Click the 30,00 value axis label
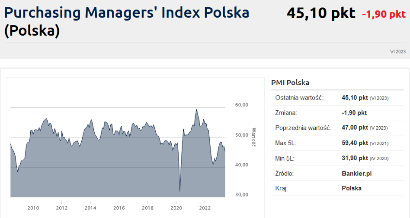 click(241, 194)
